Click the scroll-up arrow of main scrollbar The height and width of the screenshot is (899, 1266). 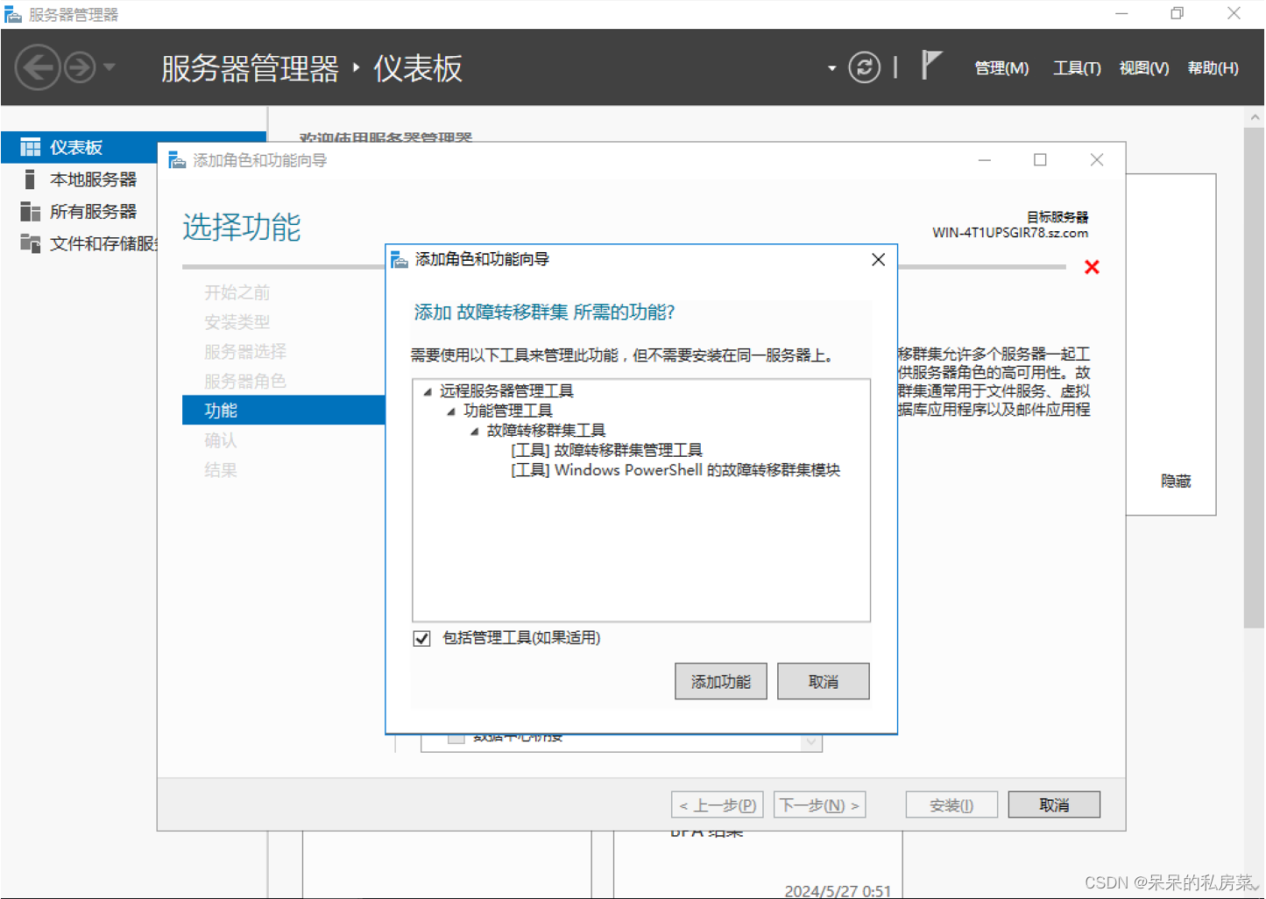click(x=1254, y=117)
